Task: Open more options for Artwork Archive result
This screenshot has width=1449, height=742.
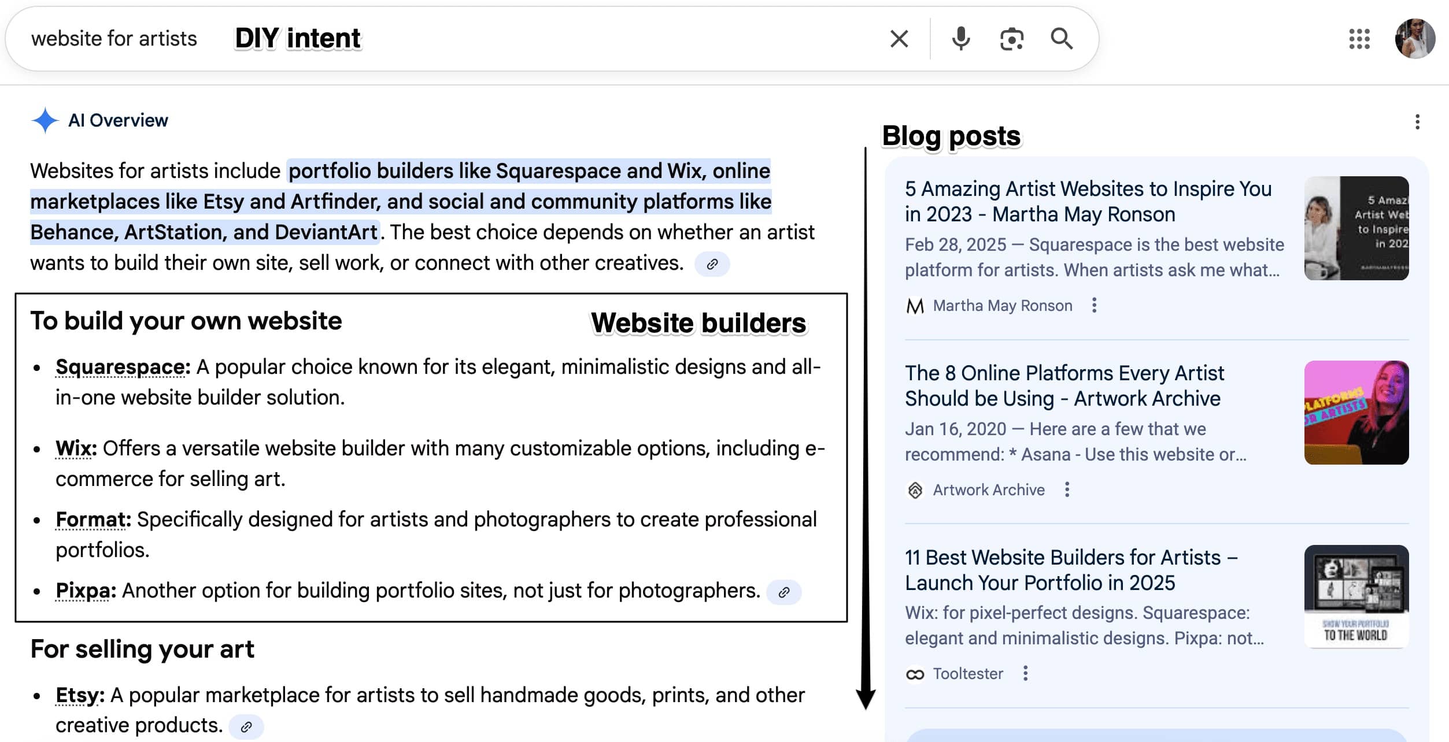Action: click(x=1067, y=489)
